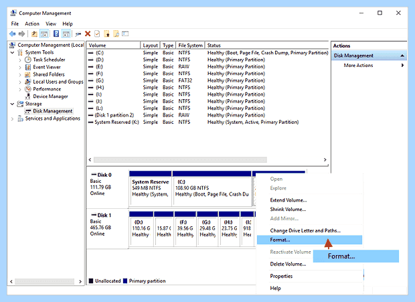Click the Forward arrow toolbar icon
Image resolution: width=415 pixels, height=302 pixels.
(21, 34)
